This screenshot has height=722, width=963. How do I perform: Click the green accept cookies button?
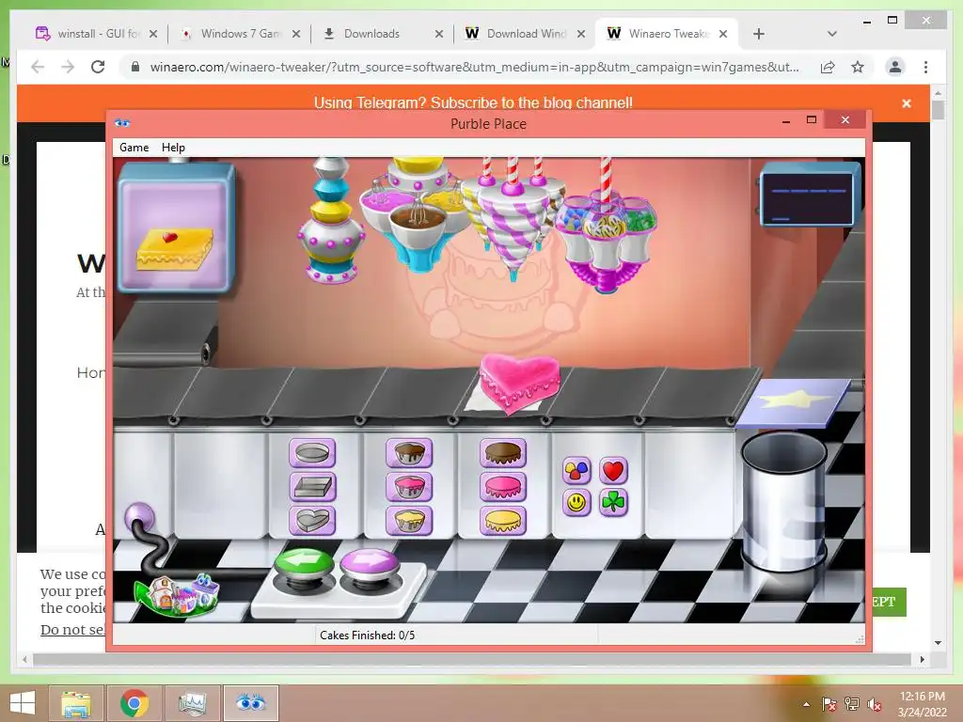[x=889, y=602]
